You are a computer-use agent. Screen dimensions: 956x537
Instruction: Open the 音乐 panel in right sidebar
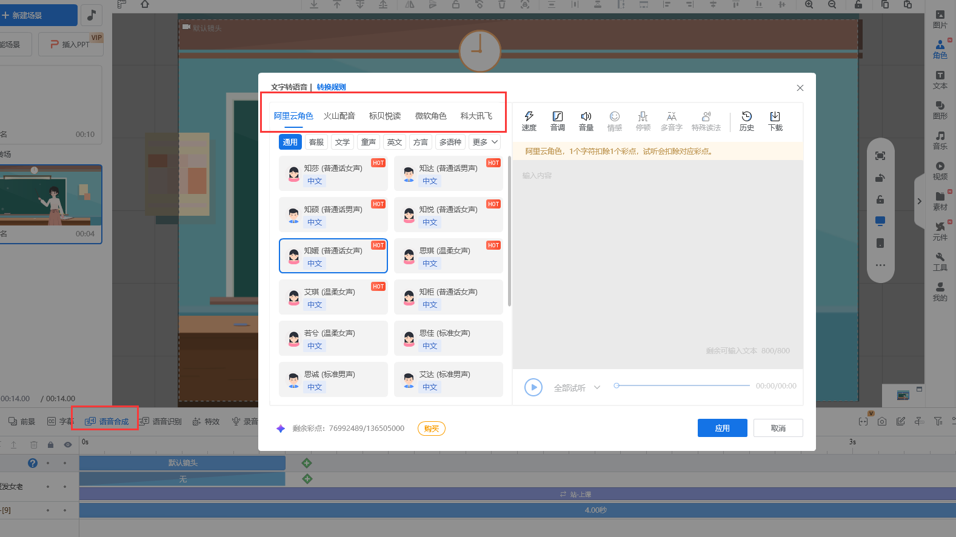(940, 141)
